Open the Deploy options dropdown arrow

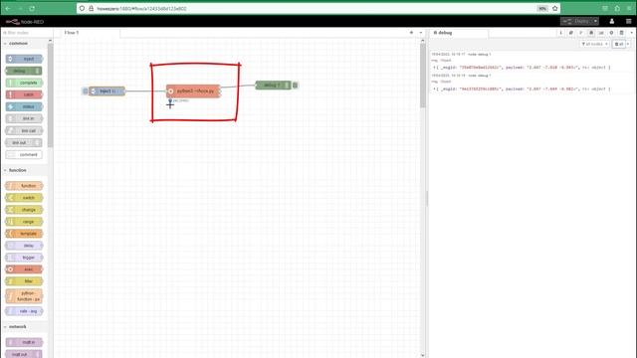(595, 21)
